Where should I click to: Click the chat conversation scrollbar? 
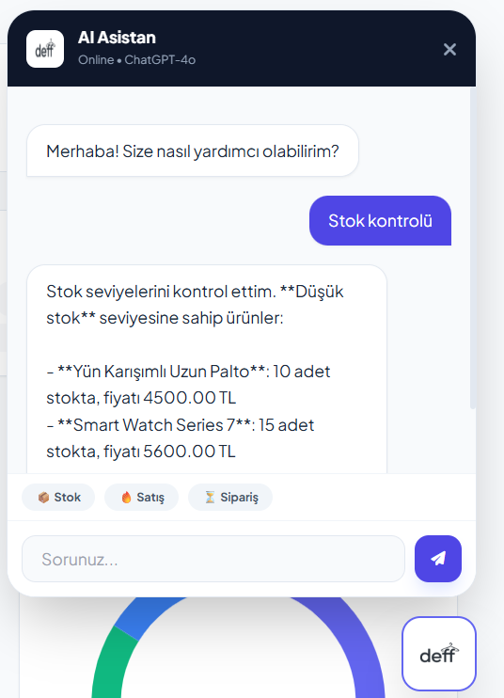(x=473, y=249)
